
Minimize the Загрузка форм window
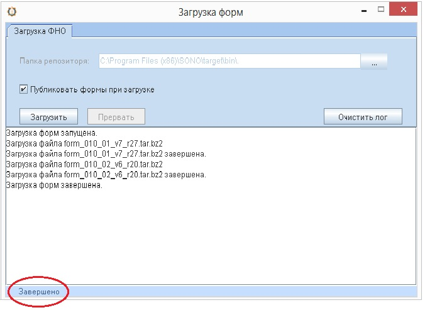coord(364,11)
